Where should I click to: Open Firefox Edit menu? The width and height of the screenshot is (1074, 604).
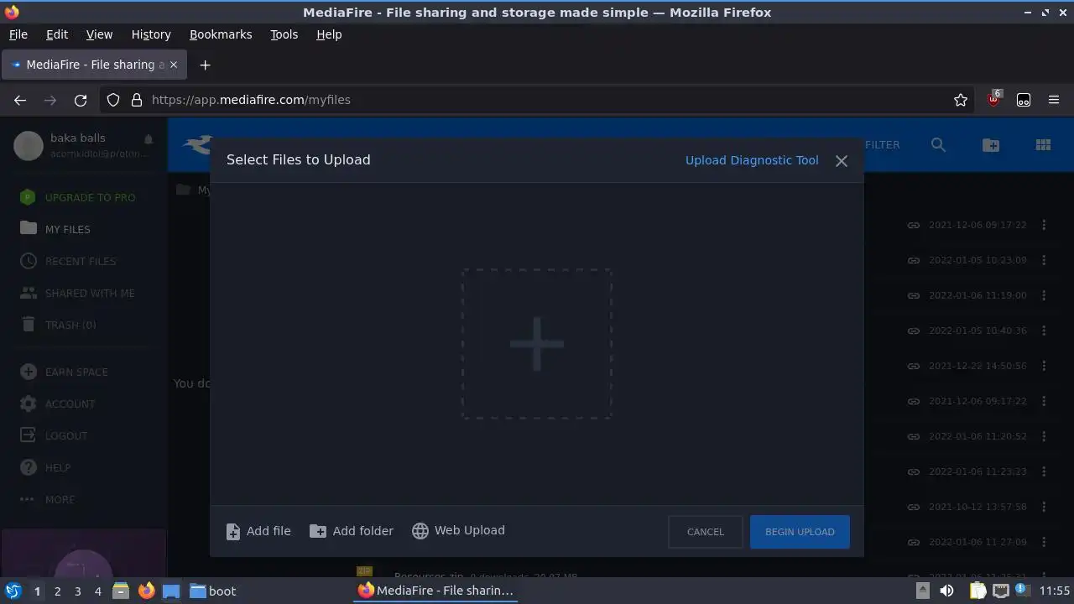[57, 34]
